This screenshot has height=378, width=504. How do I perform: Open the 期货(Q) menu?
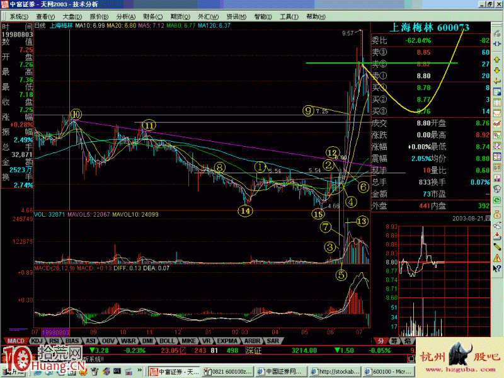tap(180, 17)
